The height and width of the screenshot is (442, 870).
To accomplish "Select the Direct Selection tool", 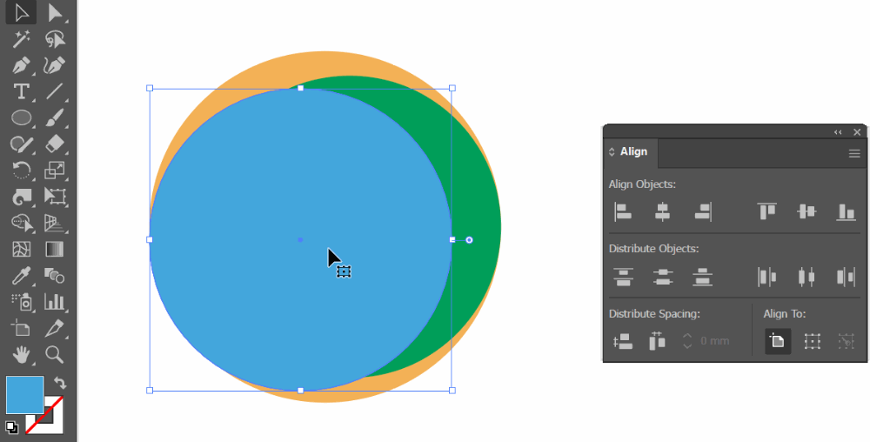I will click(54, 13).
